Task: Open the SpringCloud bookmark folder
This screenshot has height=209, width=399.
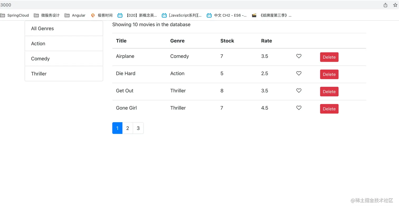Action: coord(15,15)
